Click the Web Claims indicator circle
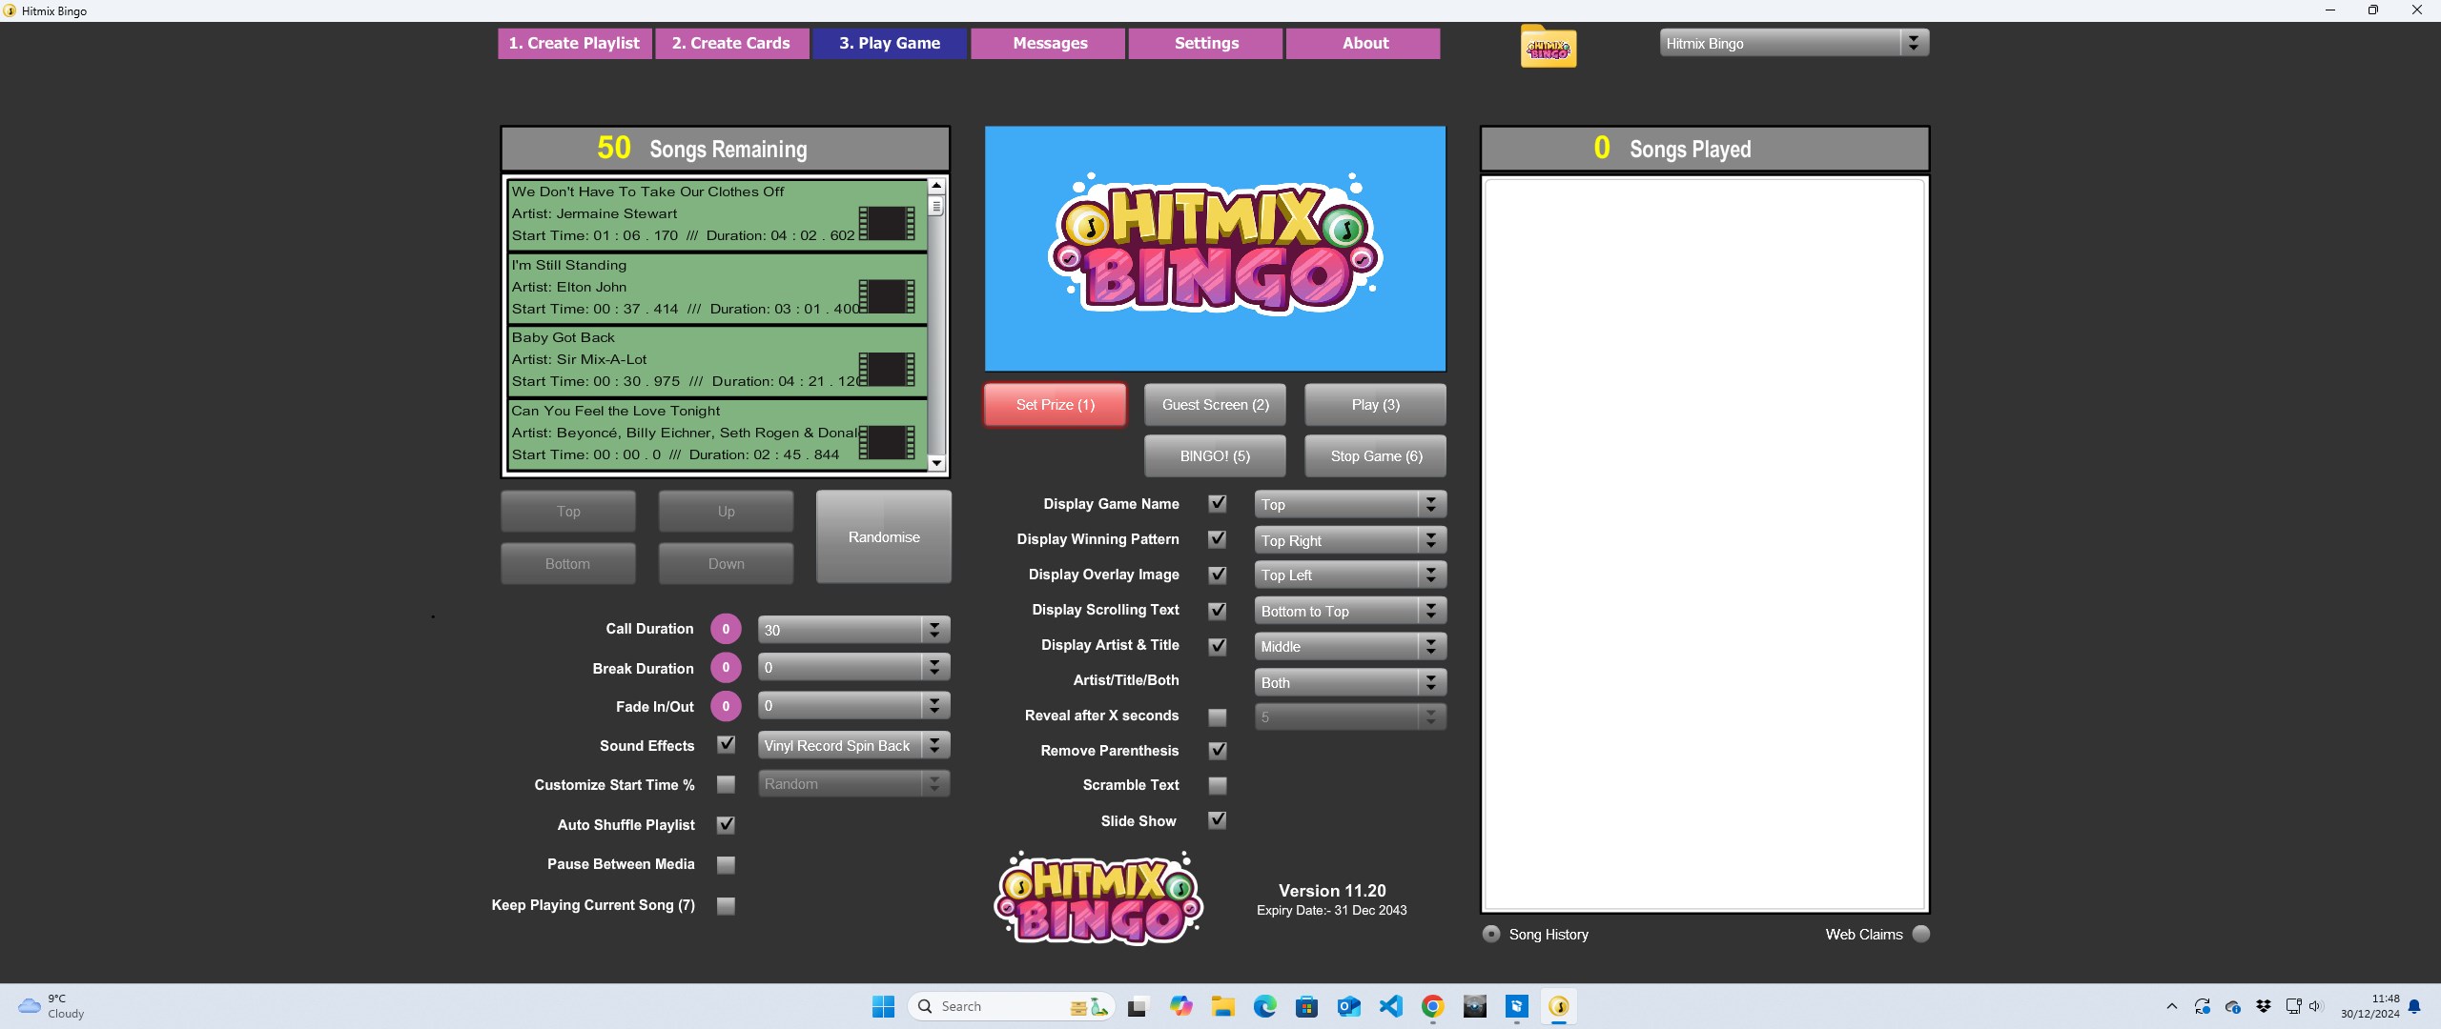The image size is (2441, 1029). [x=1921, y=934]
